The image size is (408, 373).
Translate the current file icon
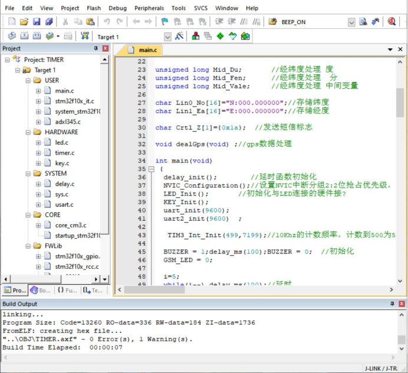(x=12, y=36)
